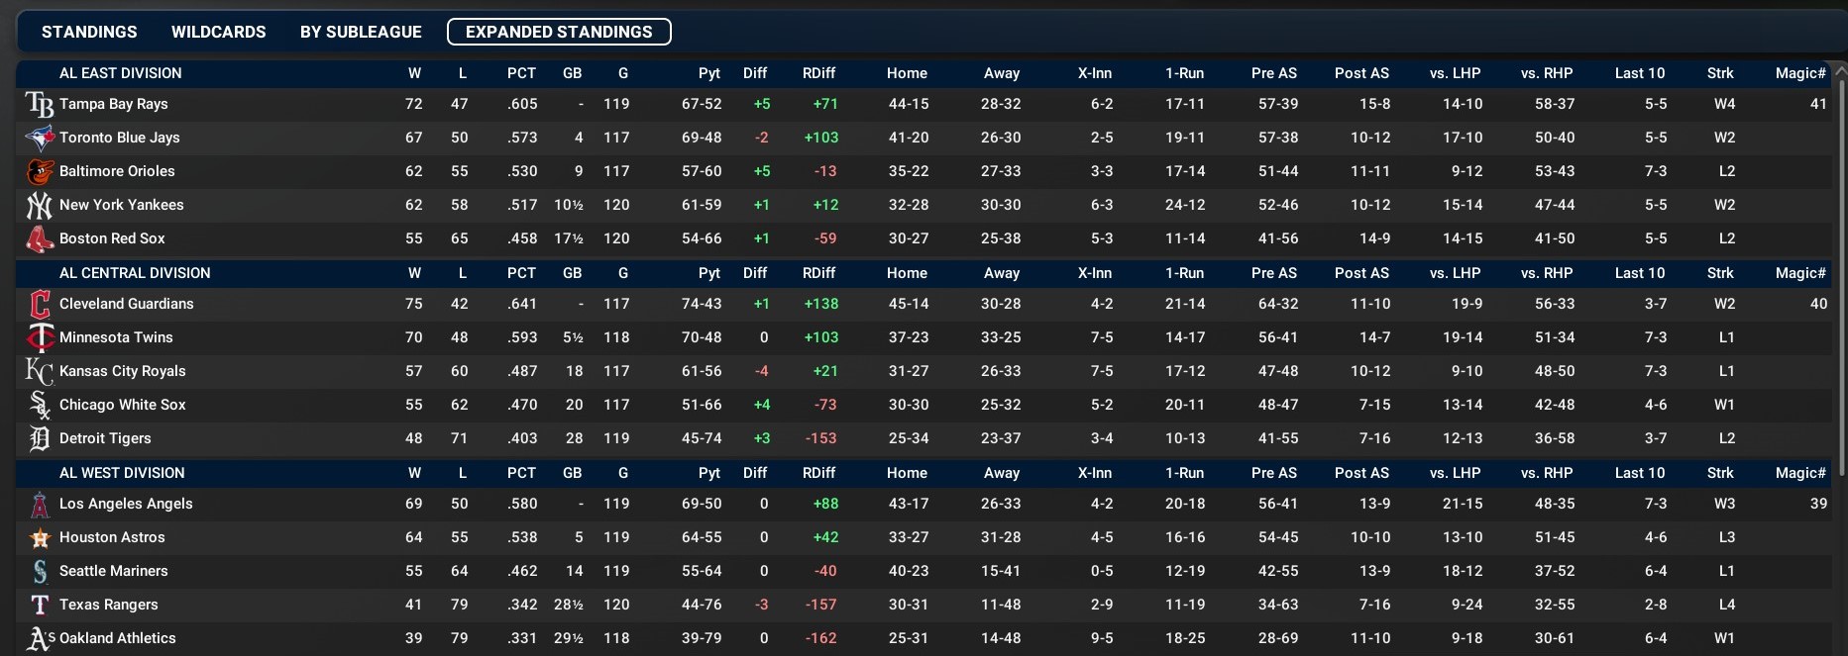Open the Seattle Mariners team link
Viewport: 1848px width, 656px height.
click(x=113, y=571)
